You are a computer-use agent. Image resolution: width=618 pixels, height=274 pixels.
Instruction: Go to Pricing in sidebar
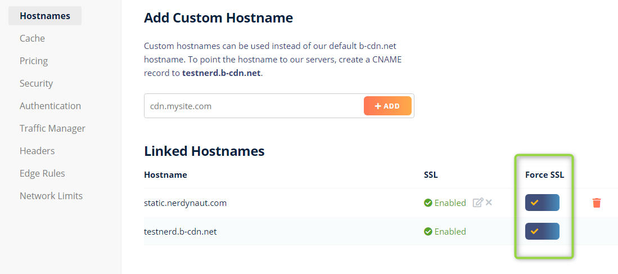[x=34, y=61]
